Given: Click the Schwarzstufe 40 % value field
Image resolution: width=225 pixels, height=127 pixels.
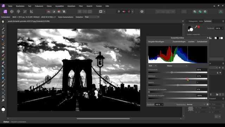Looking at the screenshot, I should [x=202, y=70].
